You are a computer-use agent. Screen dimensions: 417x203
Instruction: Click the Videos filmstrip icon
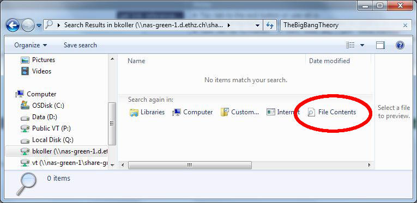25,71
